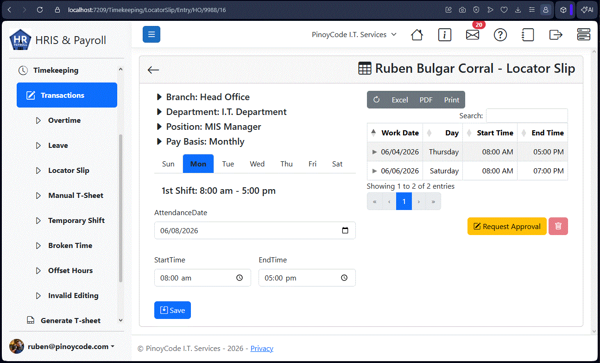Image resolution: width=600 pixels, height=363 pixels.
Task: Expand the Pay Basis: Monthly detail
Action: (201, 141)
